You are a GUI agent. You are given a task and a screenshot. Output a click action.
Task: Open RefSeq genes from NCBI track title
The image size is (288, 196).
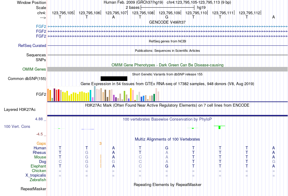[x=167, y=41]
